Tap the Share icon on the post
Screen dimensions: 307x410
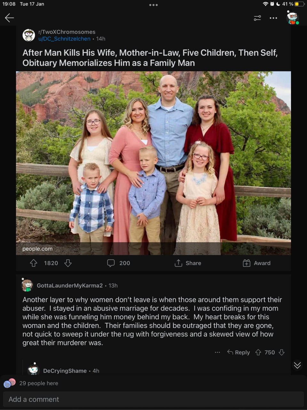point(178,263)
